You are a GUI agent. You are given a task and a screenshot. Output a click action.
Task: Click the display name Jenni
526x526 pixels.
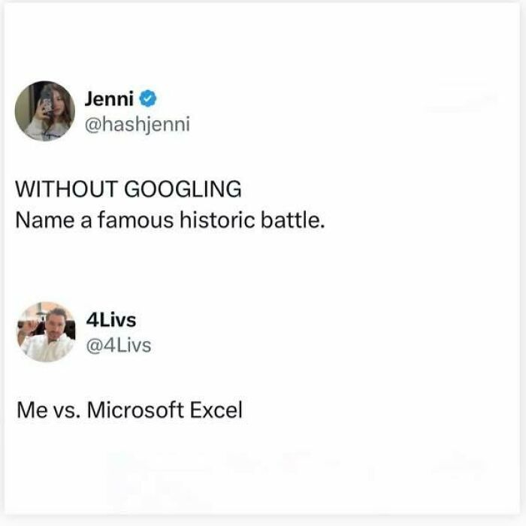click(109, 99)
